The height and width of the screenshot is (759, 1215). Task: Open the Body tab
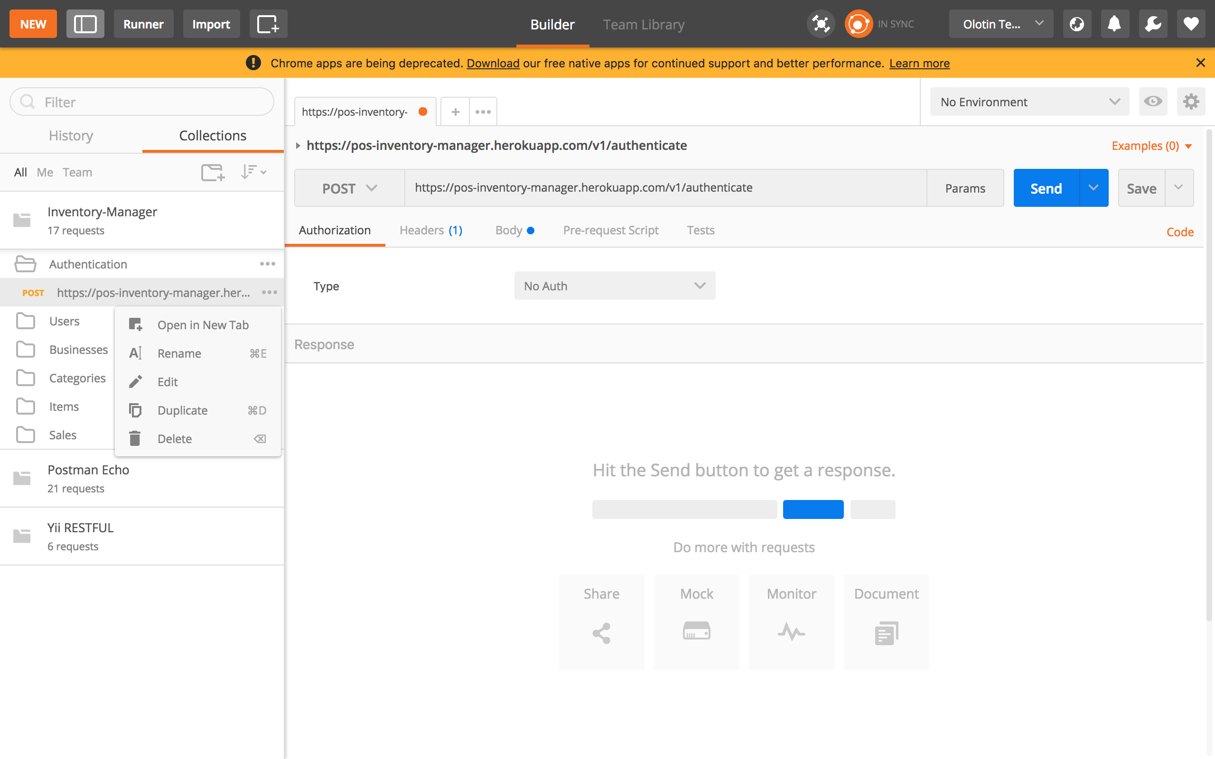[514, 230]
